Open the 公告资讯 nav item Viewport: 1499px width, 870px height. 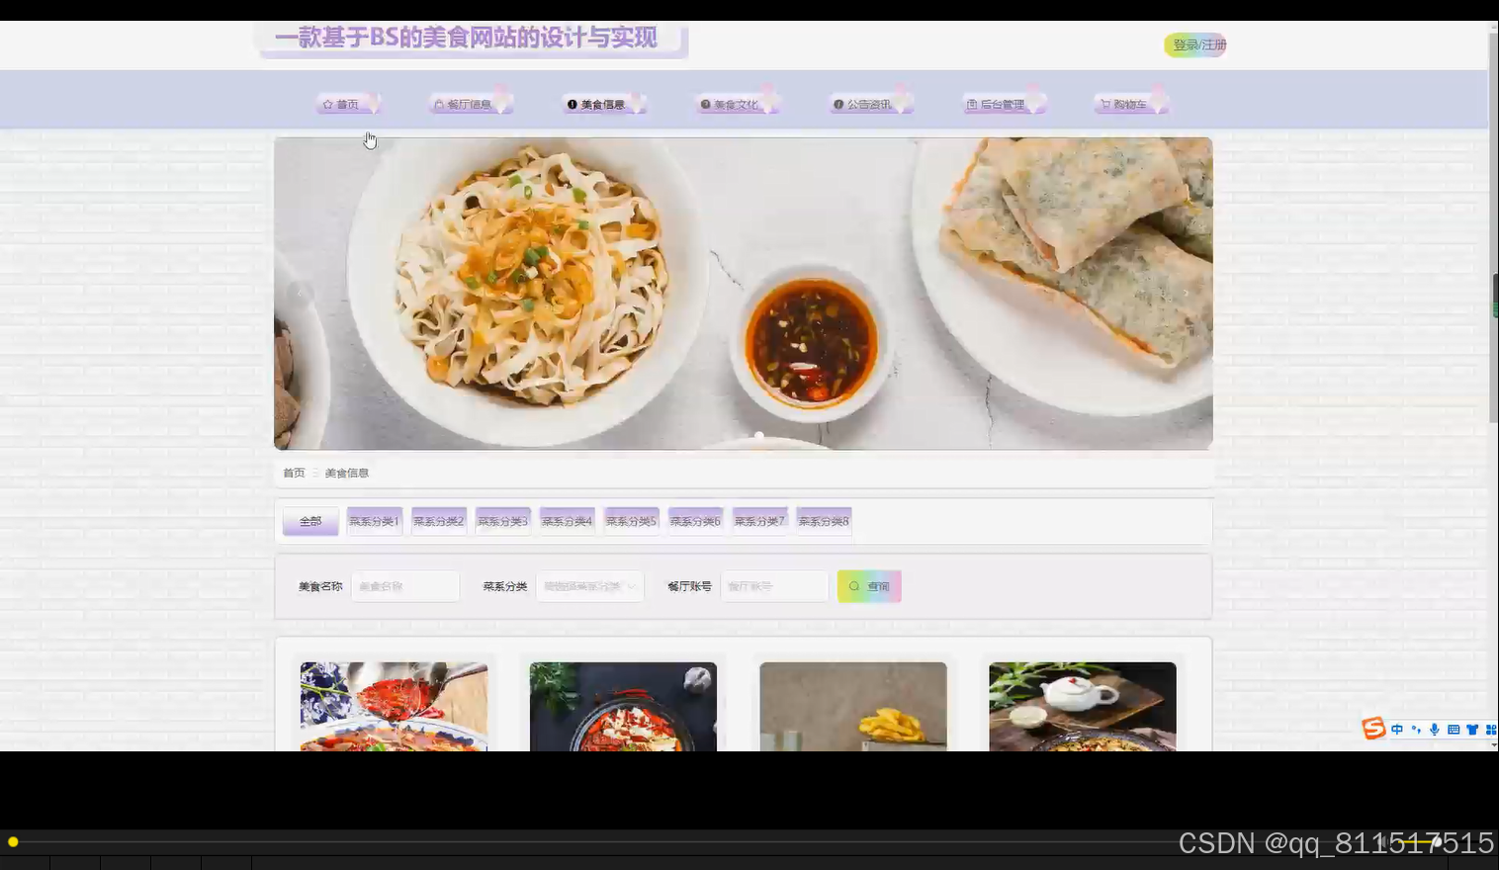[x=870, y=104]
